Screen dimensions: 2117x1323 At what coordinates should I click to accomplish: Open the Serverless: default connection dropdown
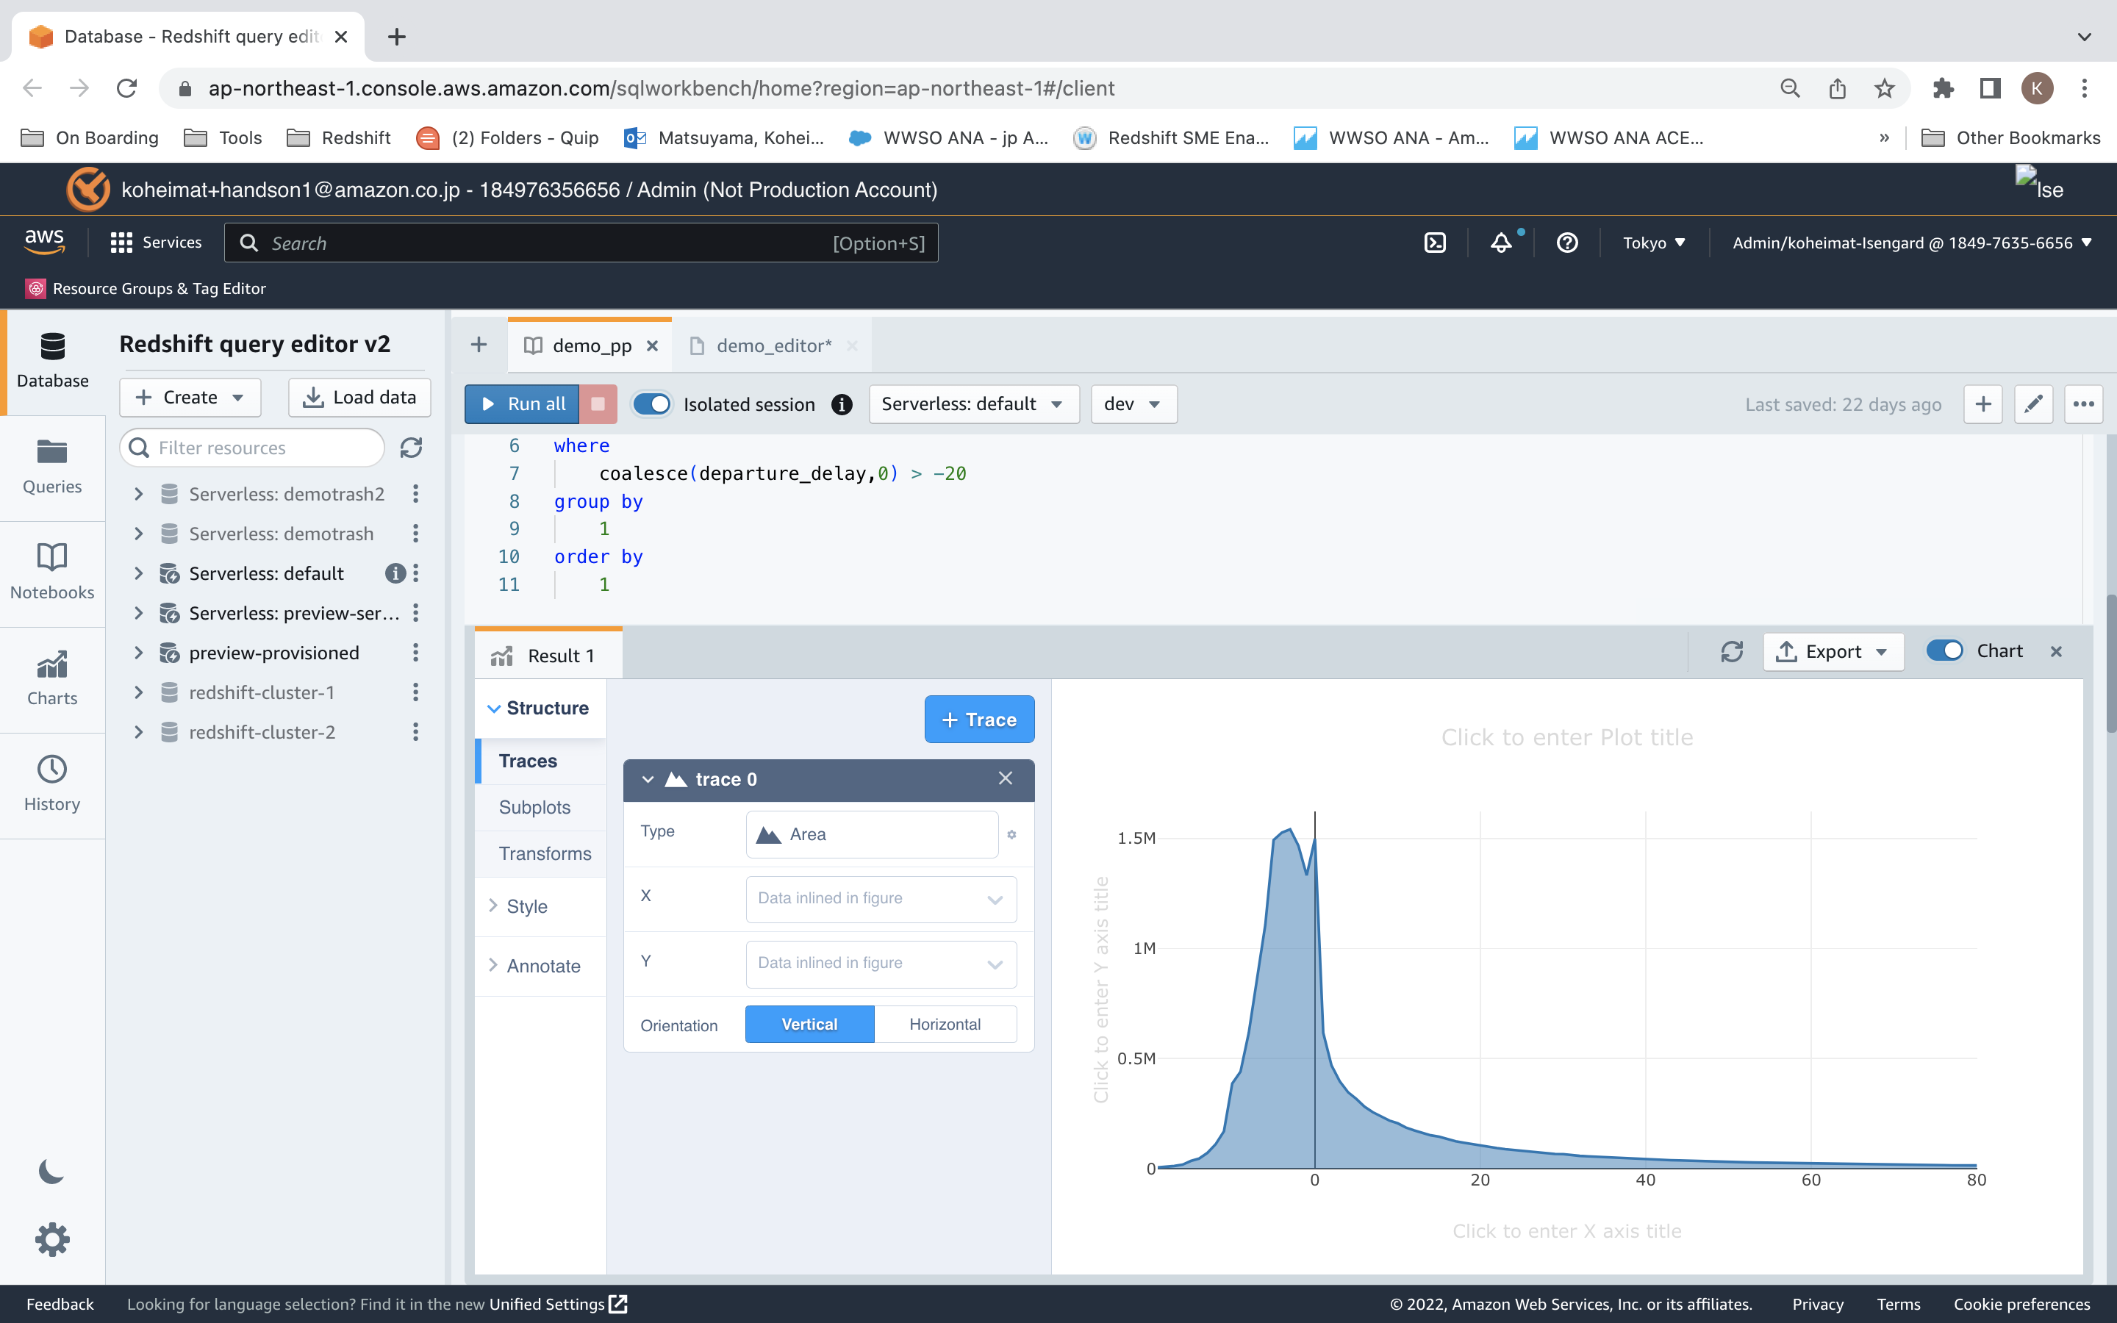972,404
